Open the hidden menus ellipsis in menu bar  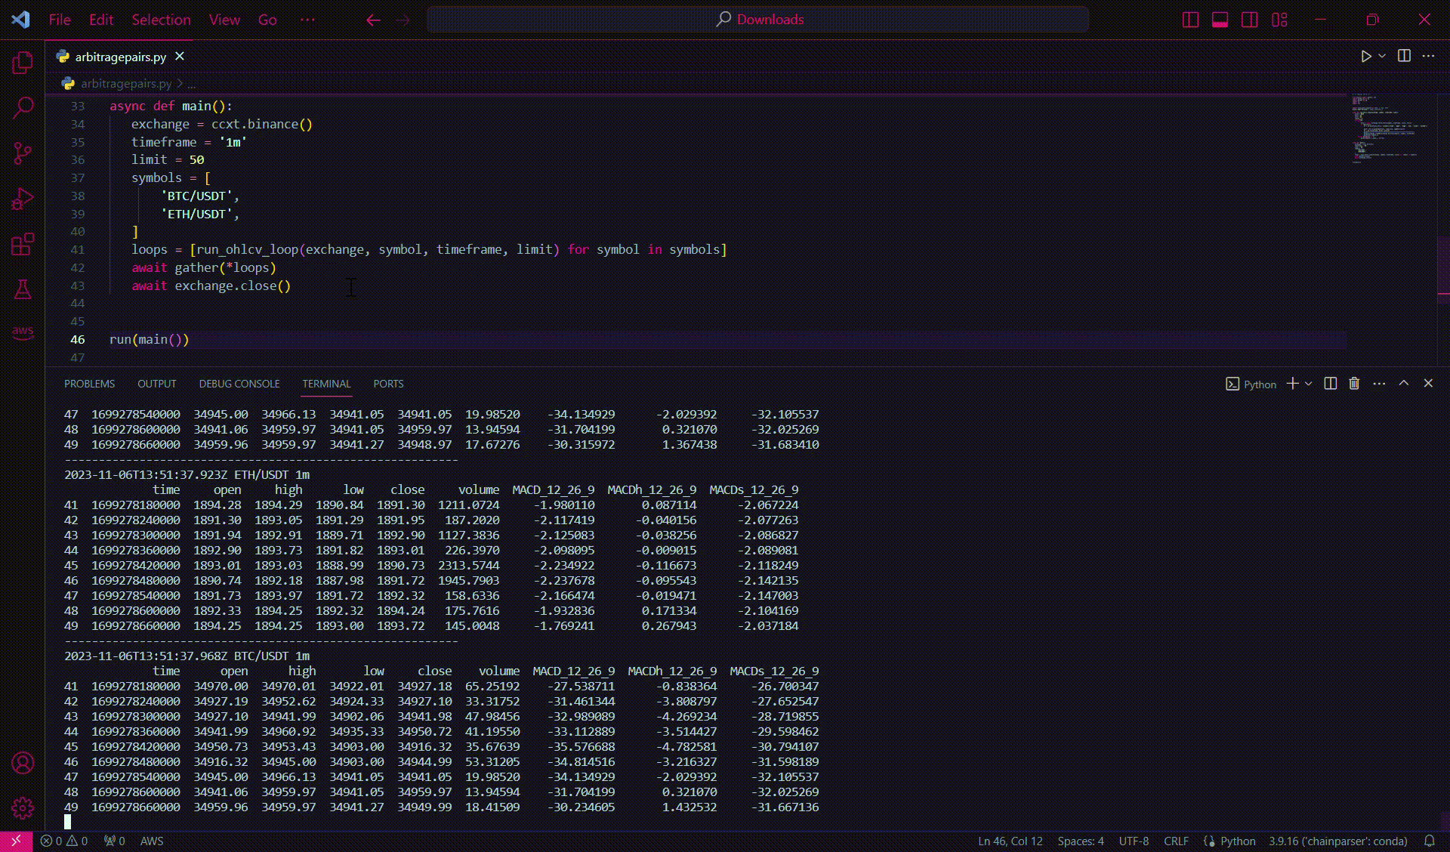coord(307,20)
